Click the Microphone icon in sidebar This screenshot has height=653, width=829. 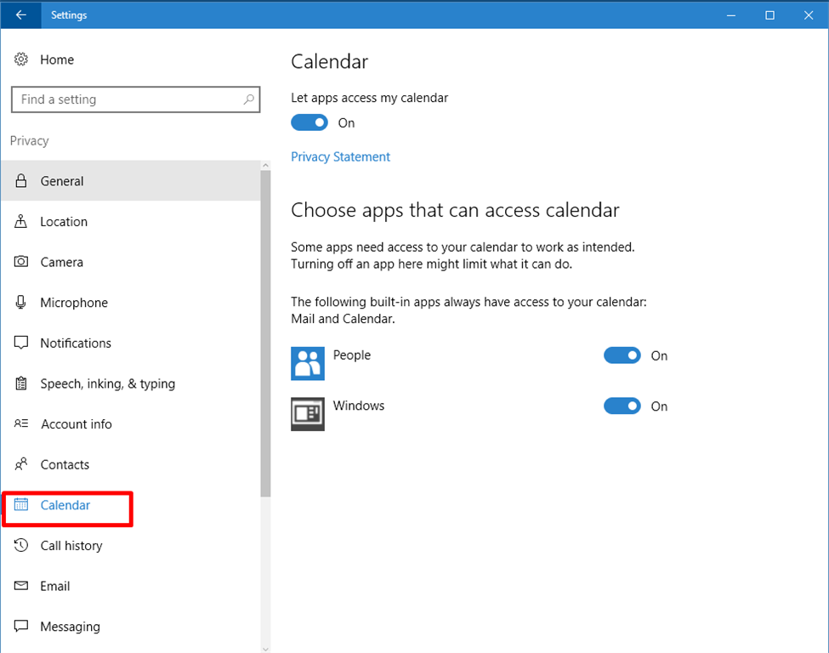[x=21, y=303]
